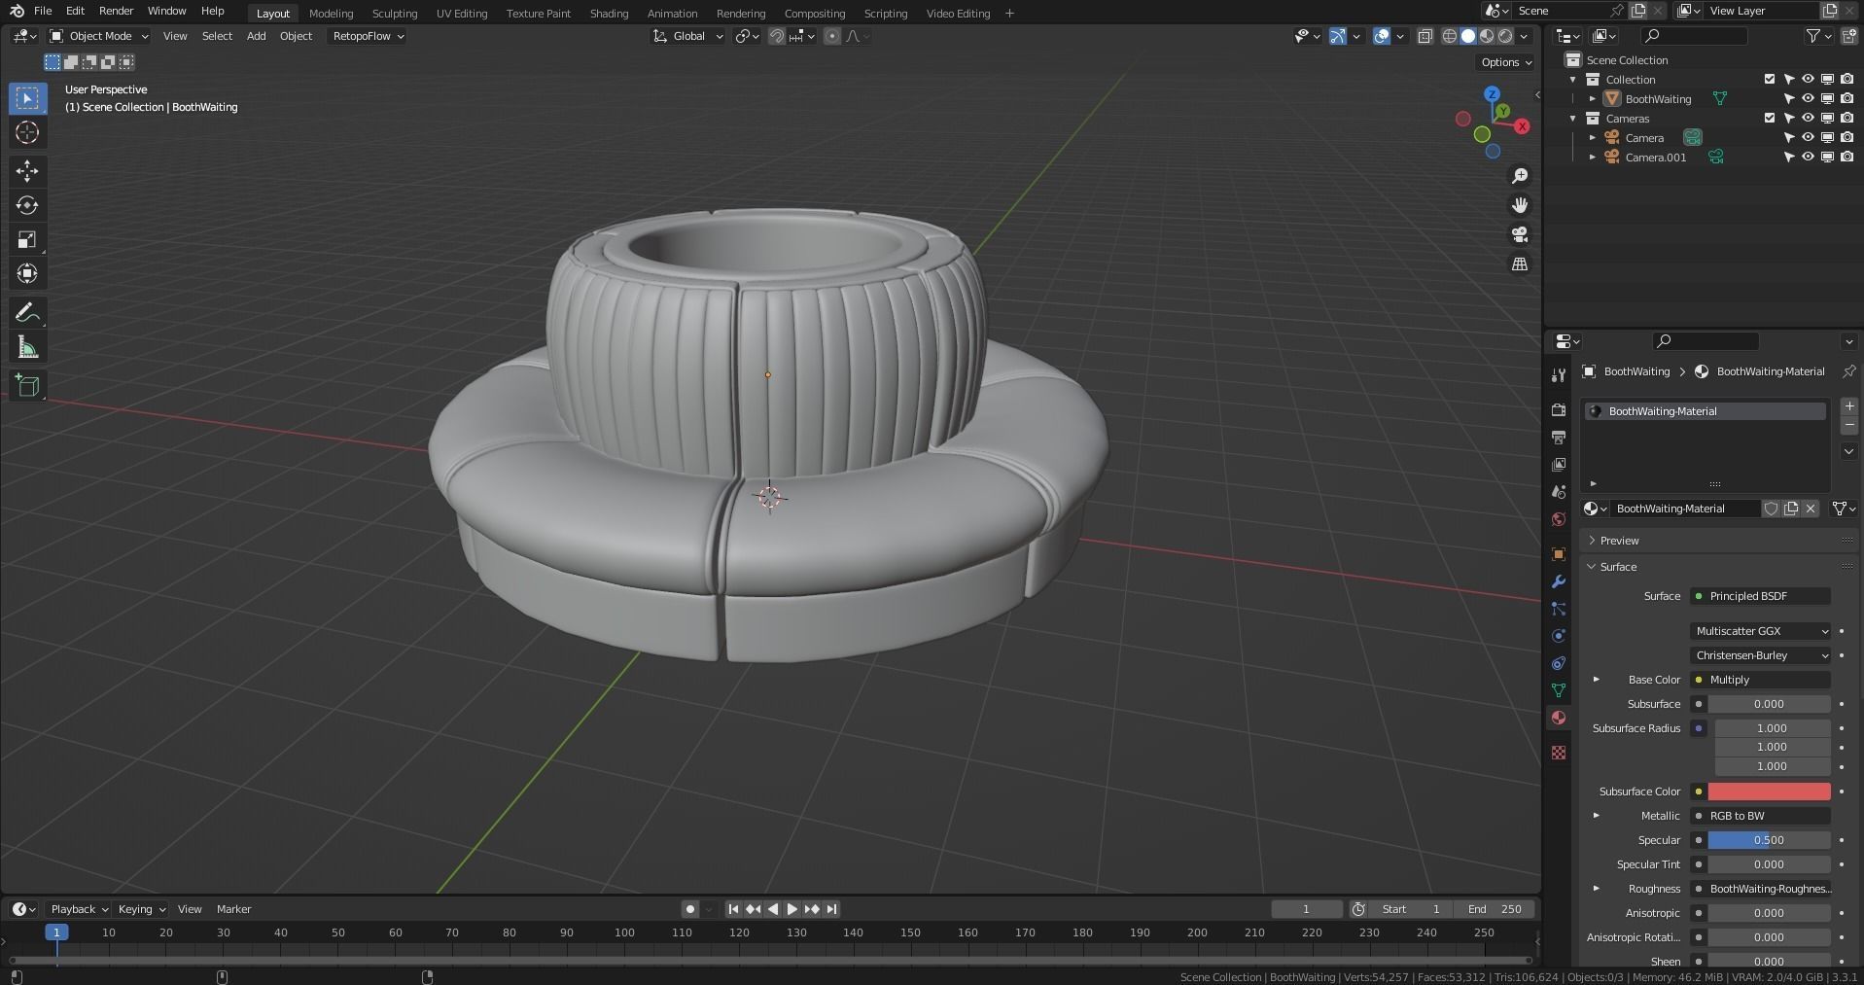Image resolution: width=1864 pixels, height=985 pixels.
Task: Select the Select Box tool
Action: 27,98
